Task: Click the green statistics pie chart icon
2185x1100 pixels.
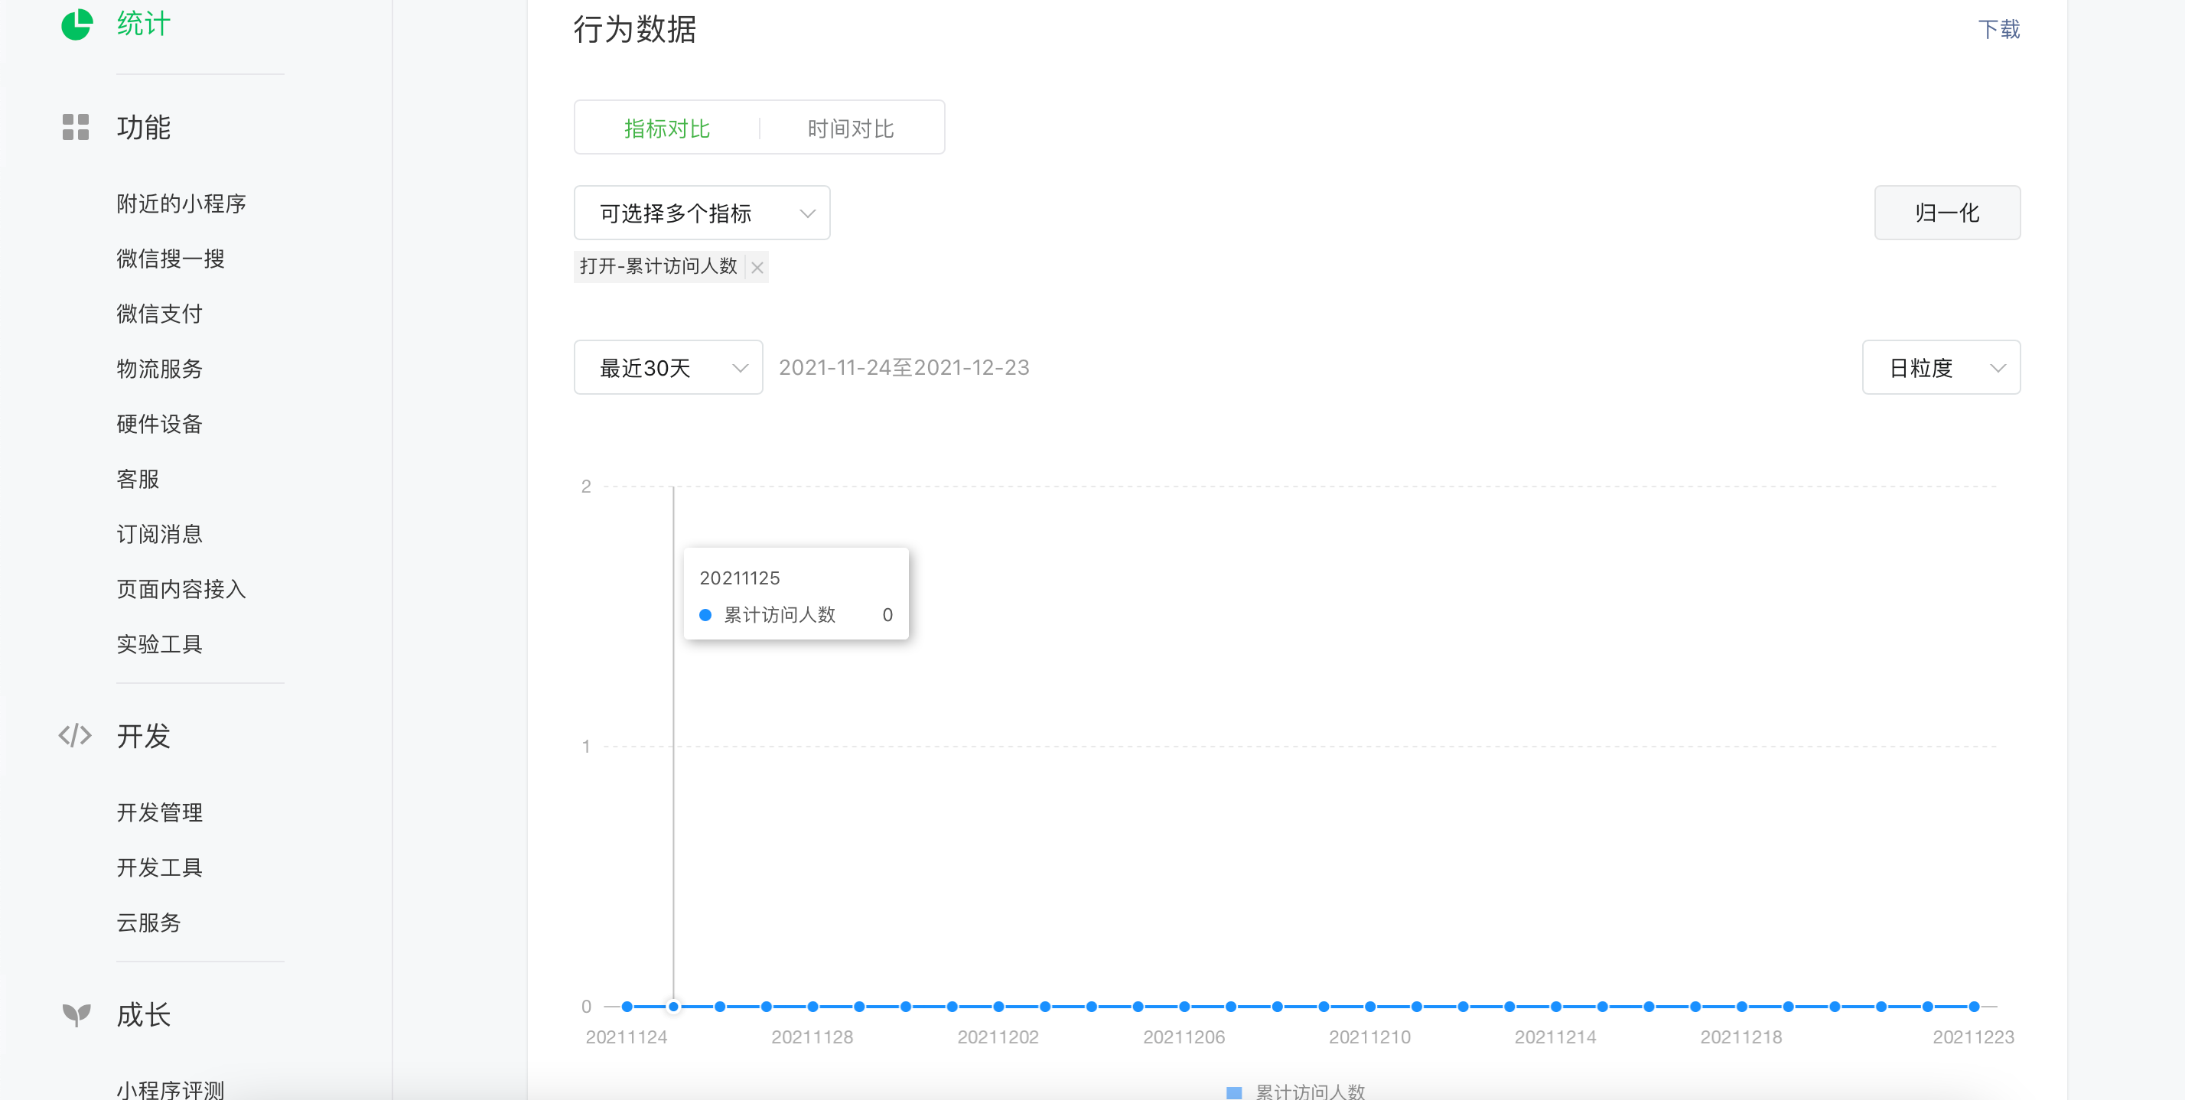Action: click(x=77, y=24)
